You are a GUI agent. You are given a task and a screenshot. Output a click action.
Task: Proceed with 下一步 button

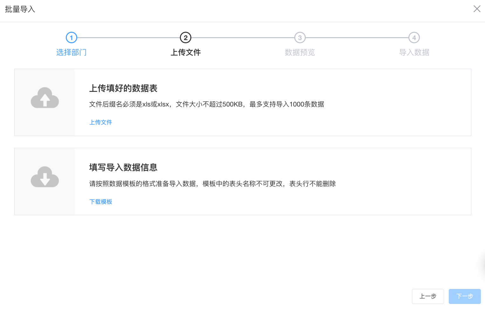[465, 296]
